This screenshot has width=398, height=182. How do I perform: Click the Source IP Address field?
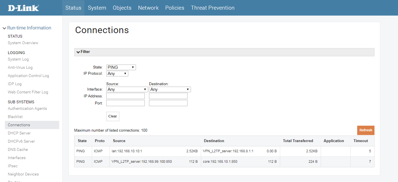tap(125, 96)
